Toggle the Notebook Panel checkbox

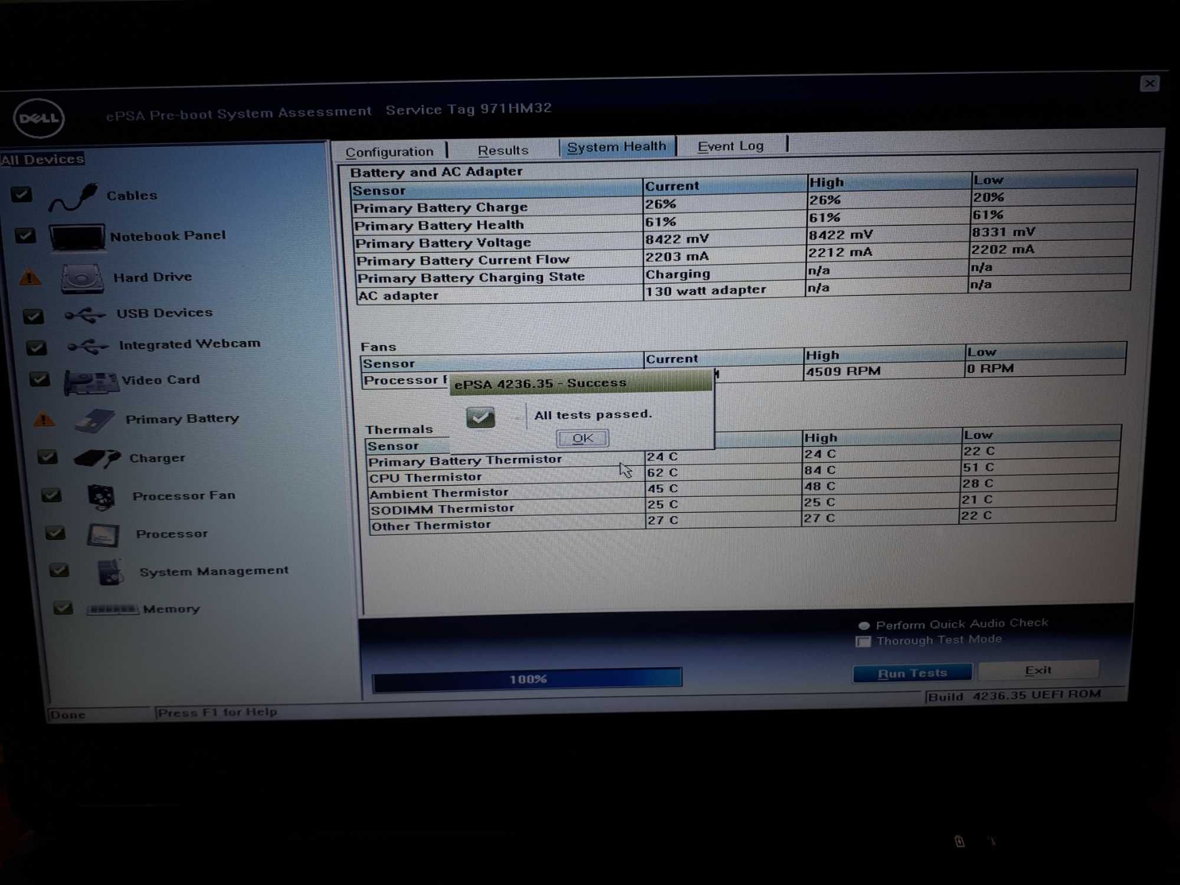[25, 236]
